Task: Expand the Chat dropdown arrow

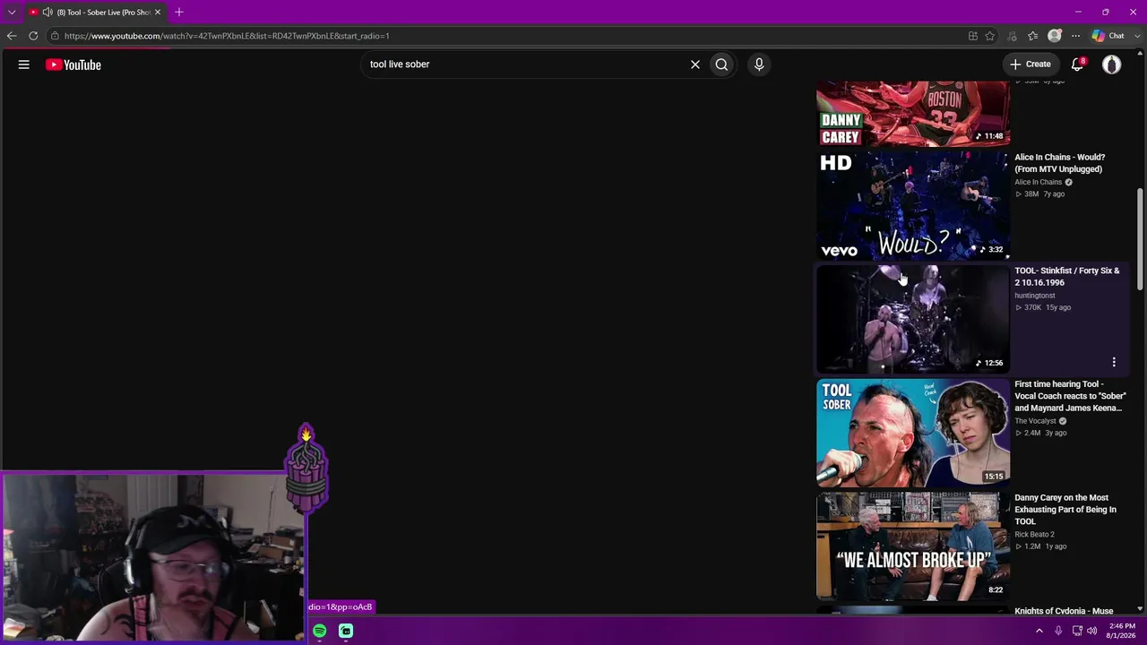Action: (1136, 36)
